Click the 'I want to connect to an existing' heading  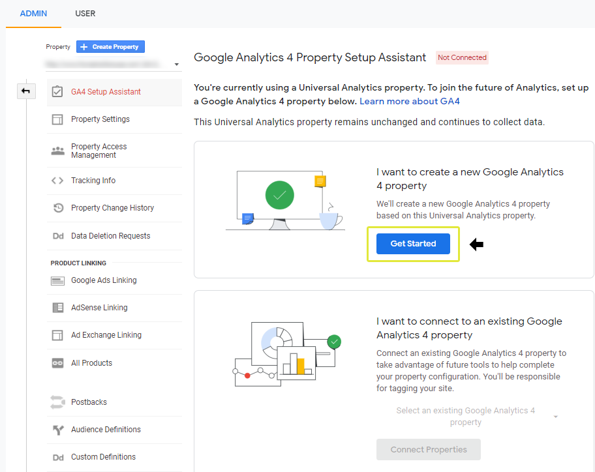[x=469, y=329]
